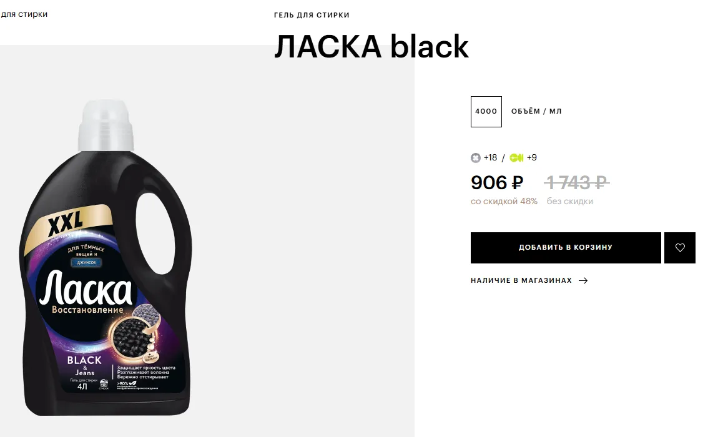Click the ДОБАВИТЬ В КОРЗИНУ button

[566, 247]
